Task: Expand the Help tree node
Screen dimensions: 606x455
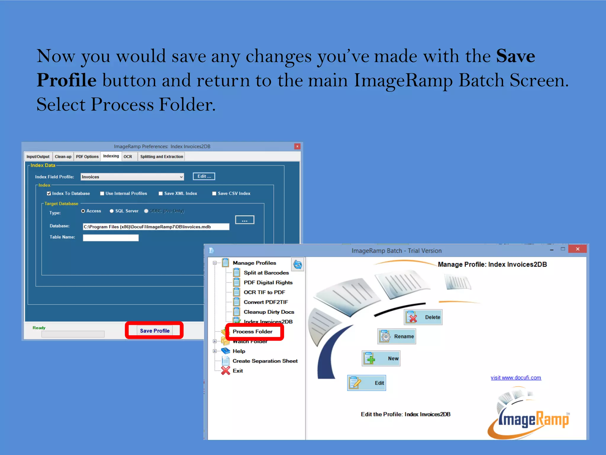Action: [215, 351]
